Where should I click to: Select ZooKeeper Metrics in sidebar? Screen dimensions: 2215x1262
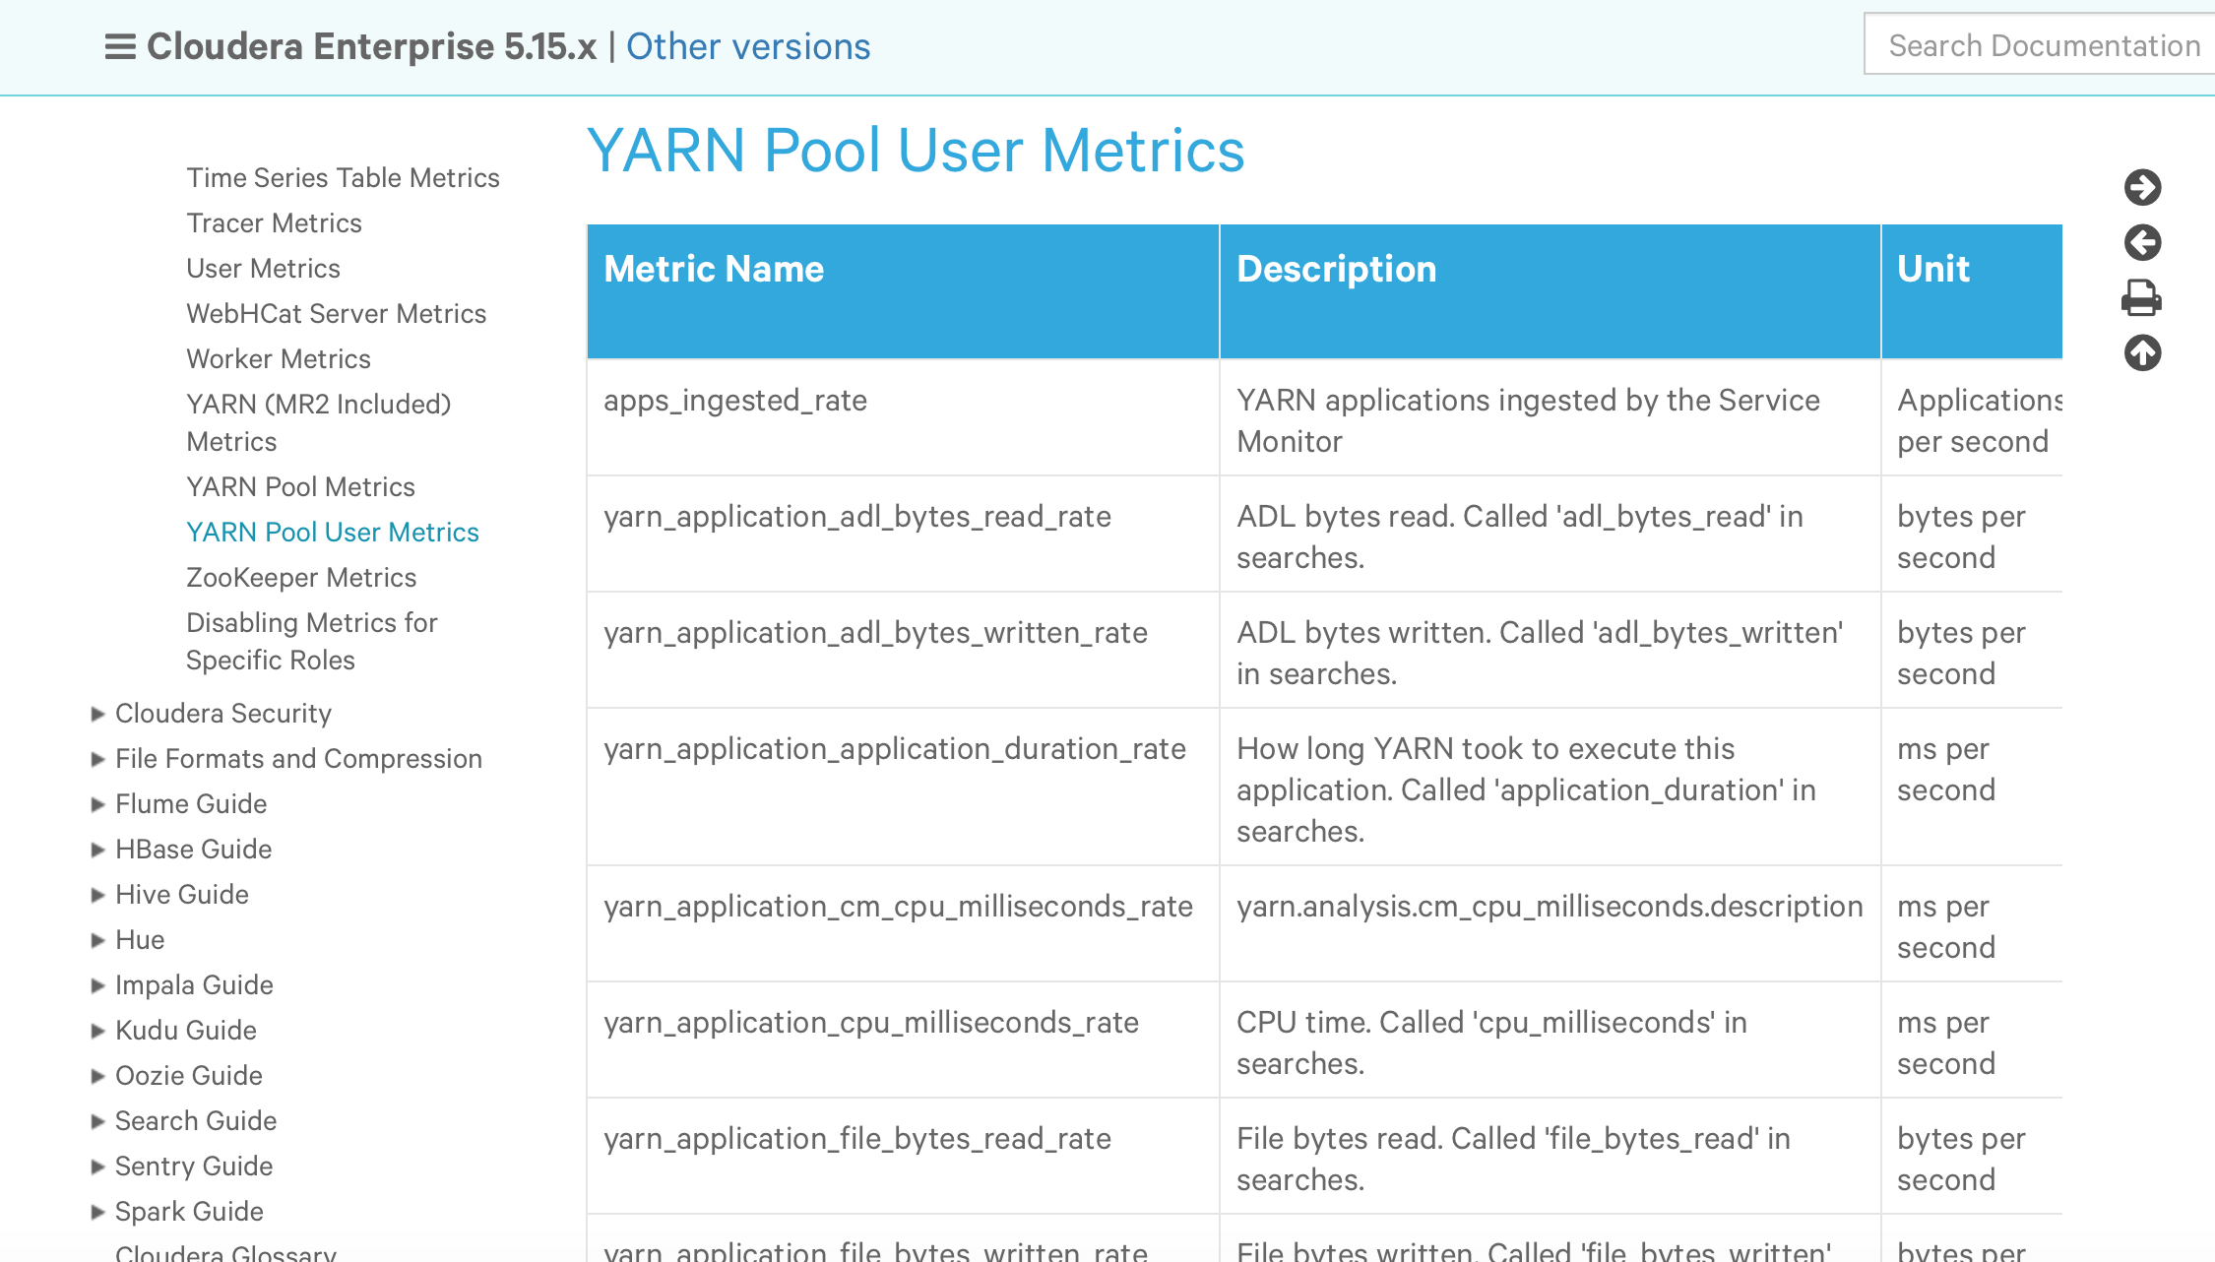pos(301,577)
